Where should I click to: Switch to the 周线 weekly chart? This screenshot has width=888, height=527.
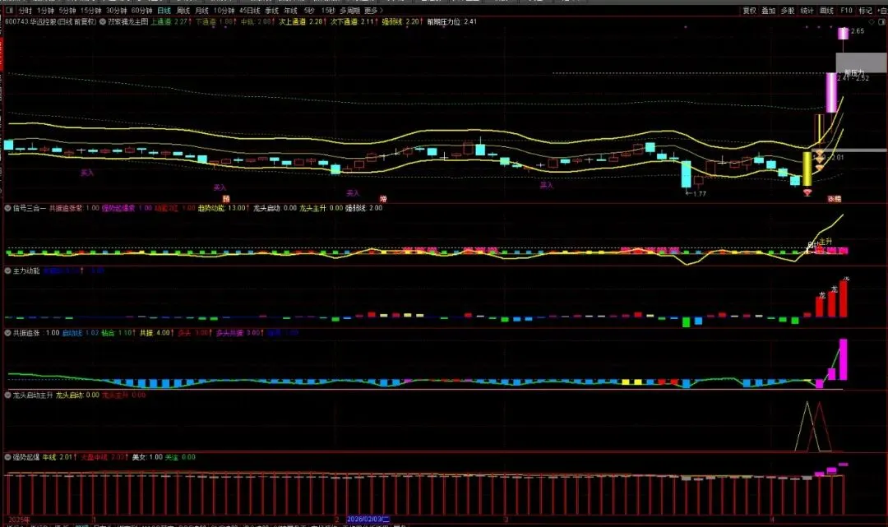pos(183,11)
